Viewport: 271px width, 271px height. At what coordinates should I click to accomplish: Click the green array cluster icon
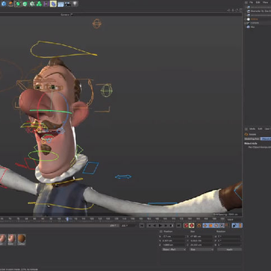pyautogui.click(x=39, y=4)
